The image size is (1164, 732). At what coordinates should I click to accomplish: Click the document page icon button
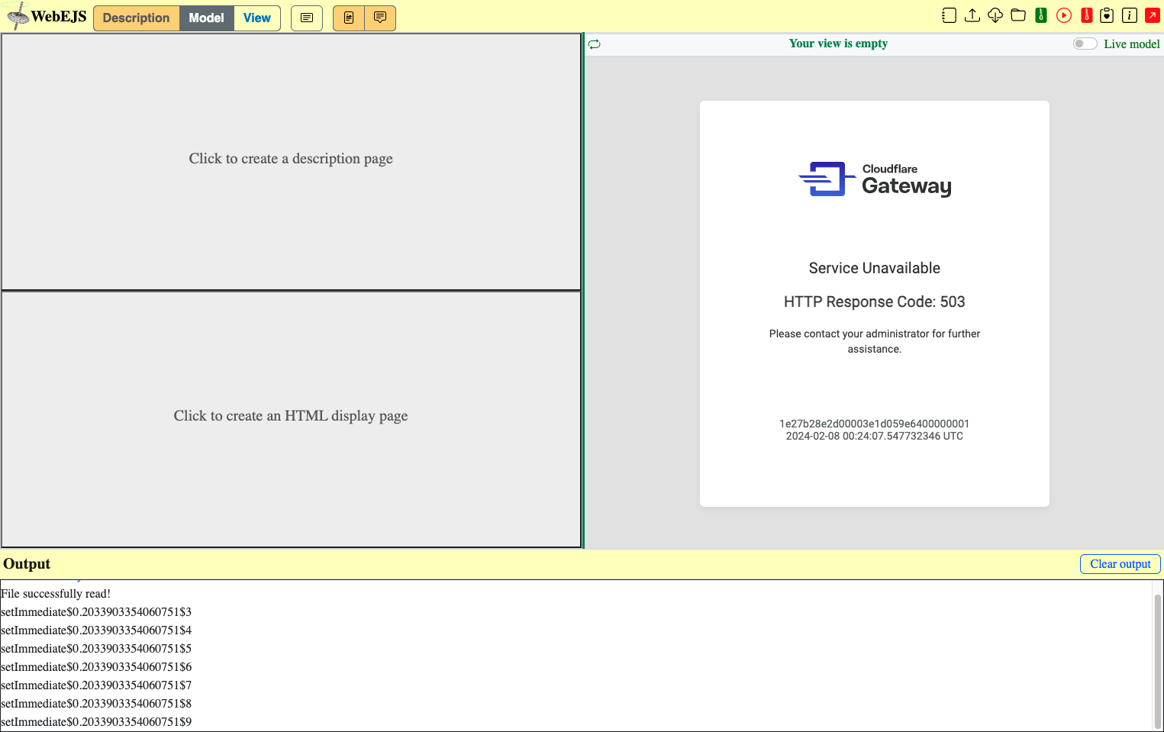349,18
